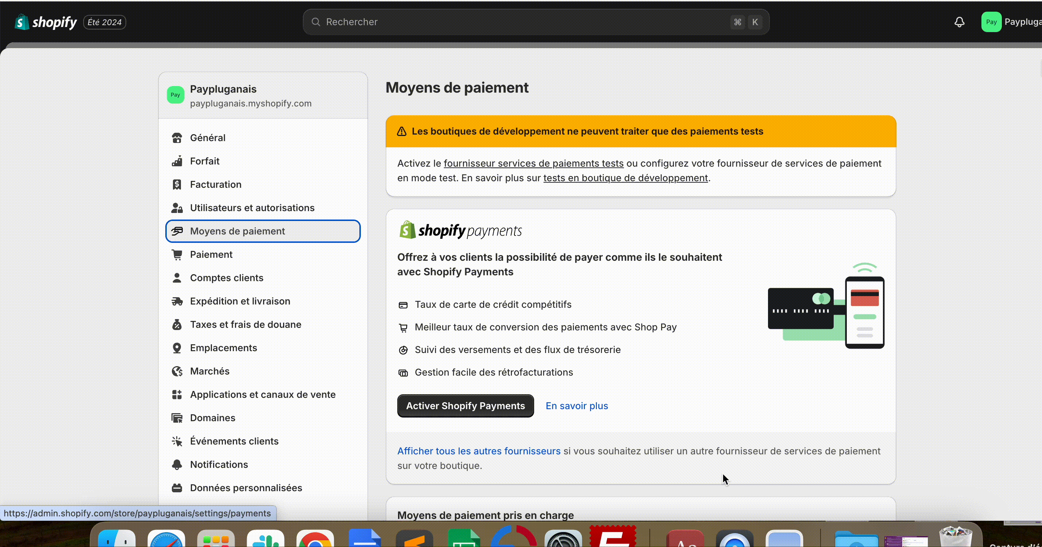Click the Offrez à vos clients headline

tap(559, 264)
